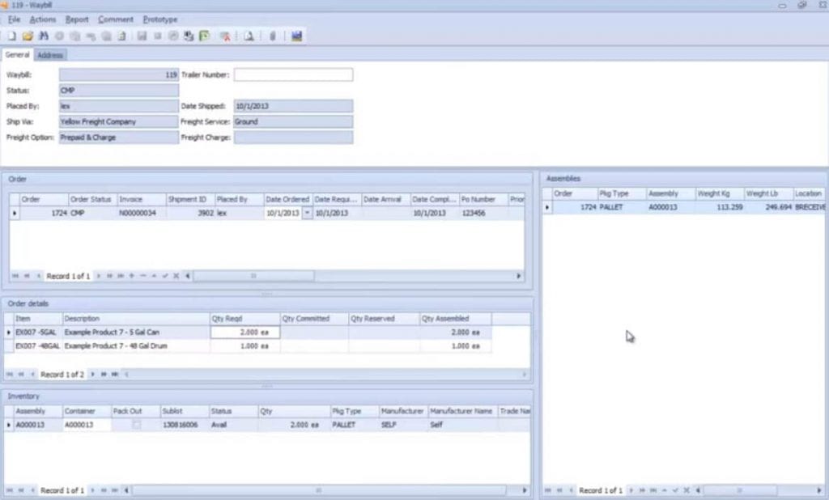The width and height of the screenshot is (829, 500).
Task: Click the Open folder toolbar icon
Action: tap(27, 36)
